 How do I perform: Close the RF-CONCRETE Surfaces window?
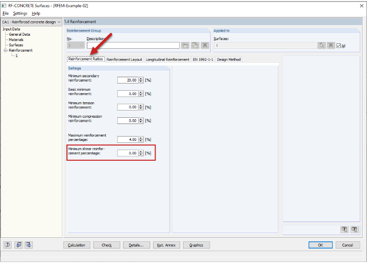(361, 6)
